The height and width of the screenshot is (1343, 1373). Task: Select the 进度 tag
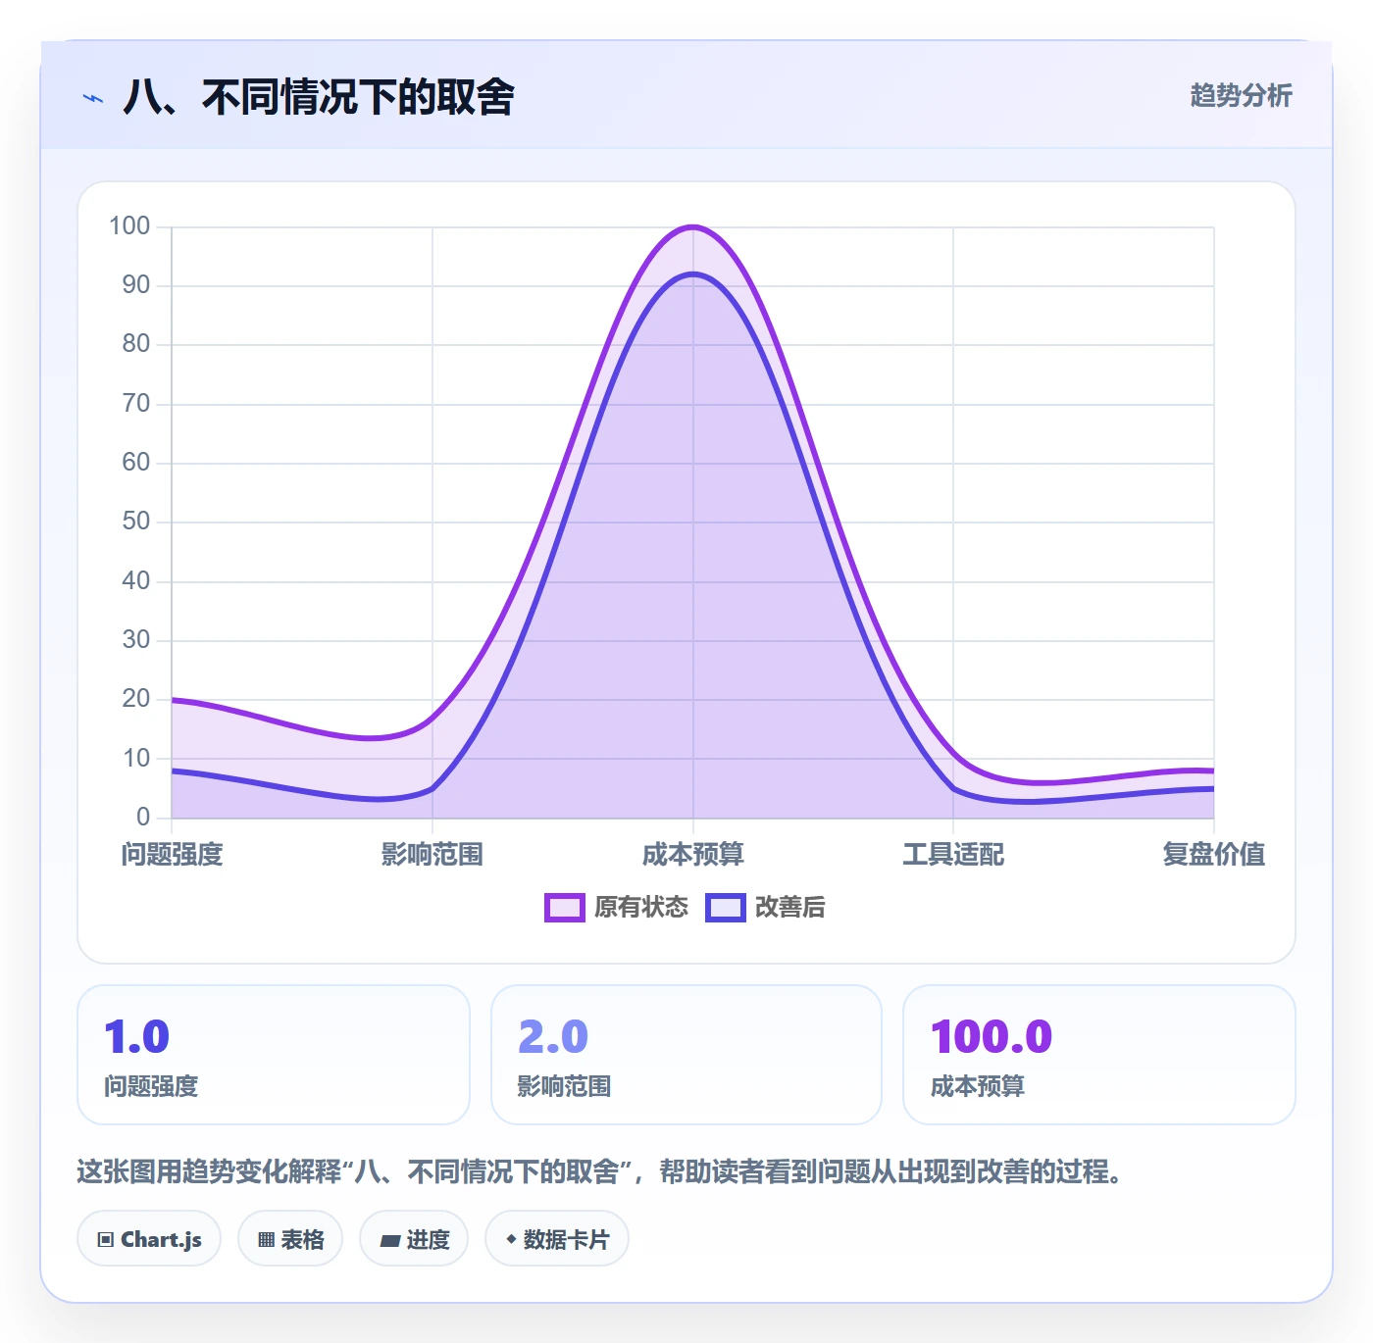(x=414, y=1239)
